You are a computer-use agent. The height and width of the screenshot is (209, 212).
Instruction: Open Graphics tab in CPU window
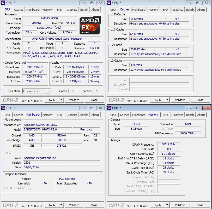coord(72,10)
